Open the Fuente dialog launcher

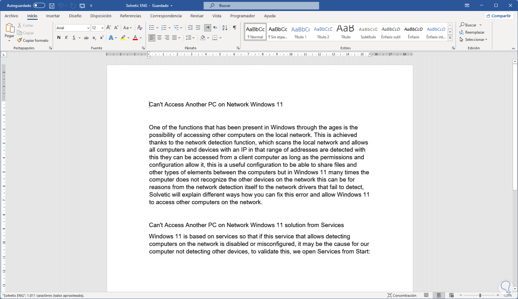coord(143,48)
